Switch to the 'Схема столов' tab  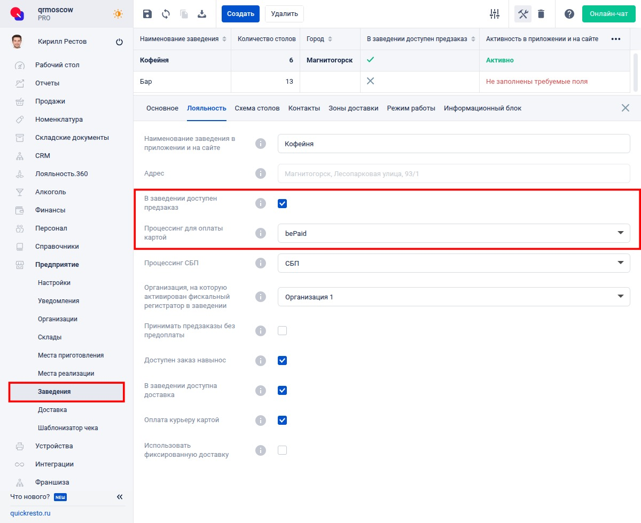click(x=257, y=108)
